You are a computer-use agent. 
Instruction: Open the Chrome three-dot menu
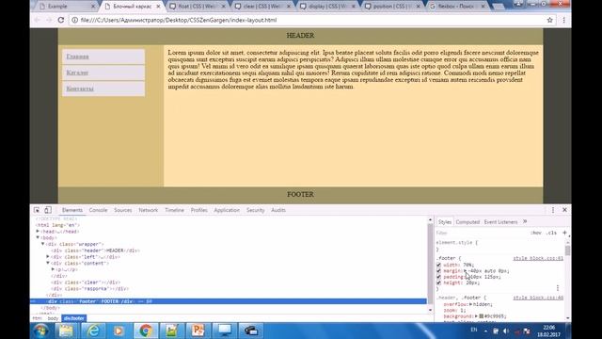coord(563,20)
